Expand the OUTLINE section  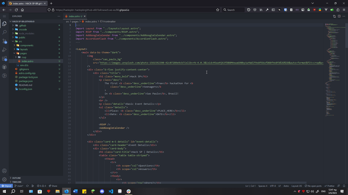click(16, 178)
